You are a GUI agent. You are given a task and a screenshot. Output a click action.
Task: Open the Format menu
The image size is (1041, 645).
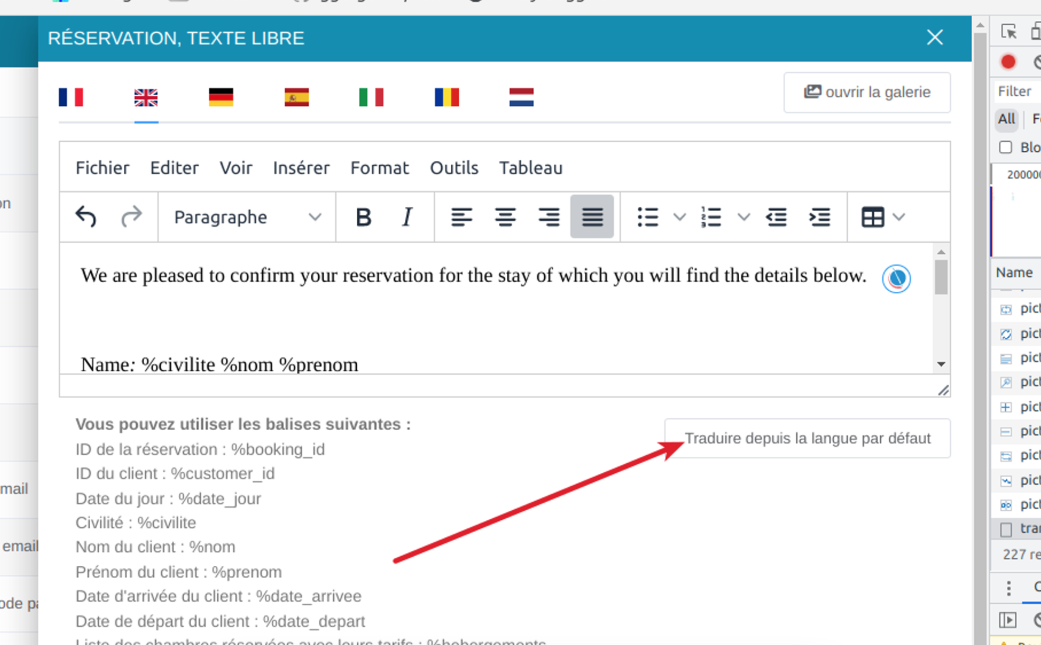(380, 168)
